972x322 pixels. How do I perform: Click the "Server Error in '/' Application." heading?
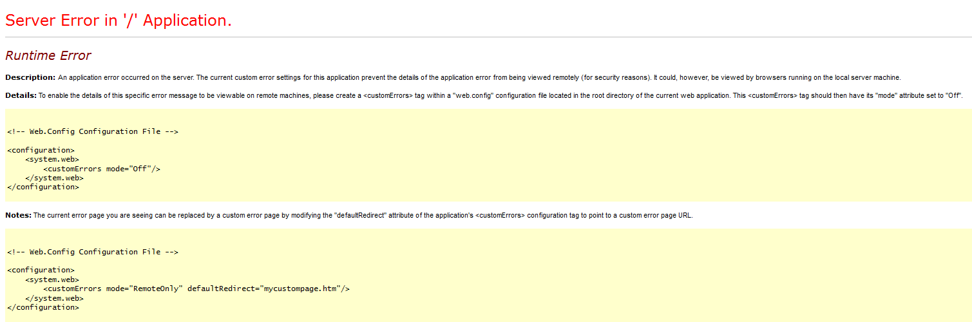[x=119, y=21]
